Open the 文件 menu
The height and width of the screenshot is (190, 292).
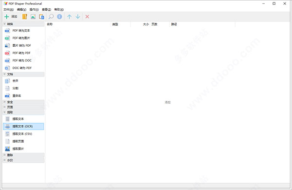point(8,10)
